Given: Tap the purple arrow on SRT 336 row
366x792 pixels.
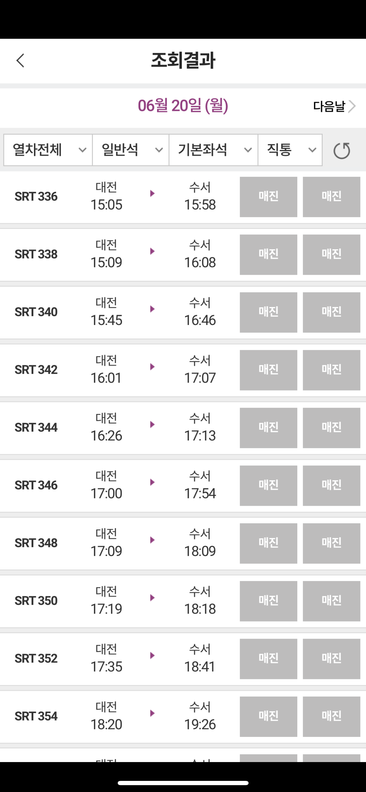Looking at the screenshot, I should [x=152, y=193].
